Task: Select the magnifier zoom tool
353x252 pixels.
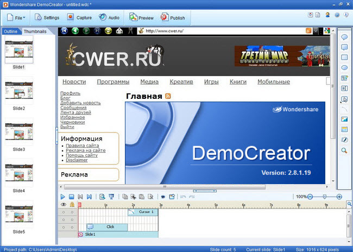Action: 344,150
